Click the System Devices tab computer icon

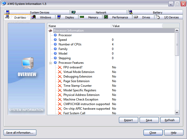(x=7, y=12)
